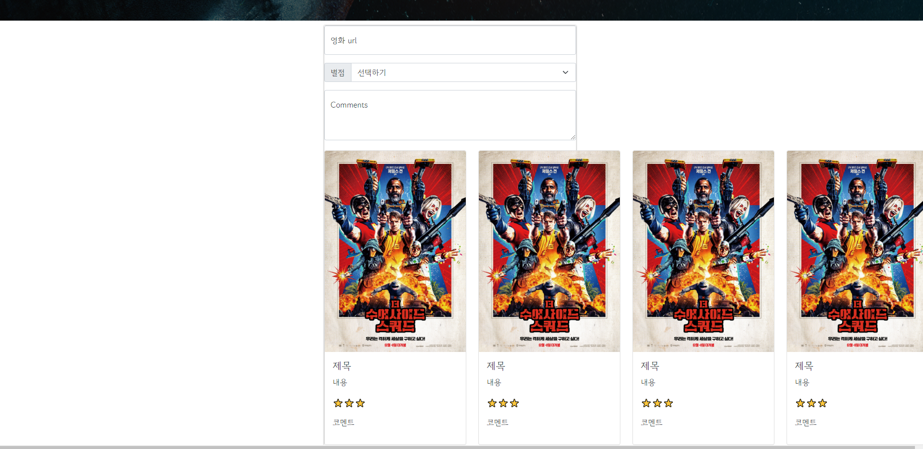
Task: Click the horizontal scrollbar at the page bottom
Action: point(457,447)
